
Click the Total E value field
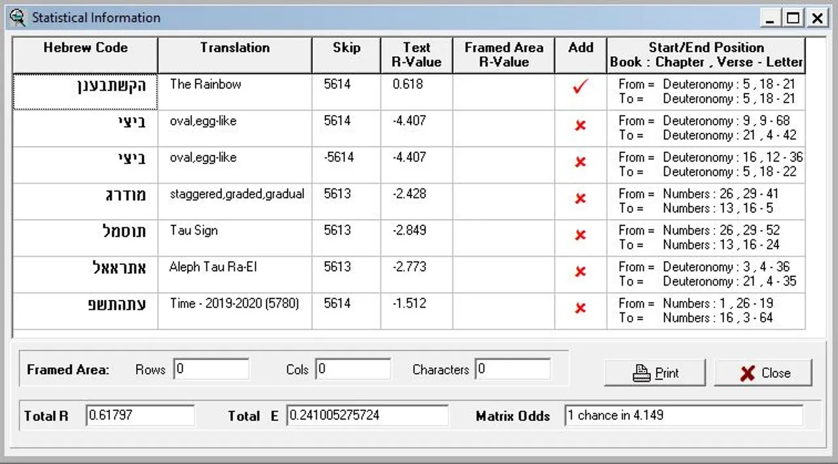click(367, 416)
